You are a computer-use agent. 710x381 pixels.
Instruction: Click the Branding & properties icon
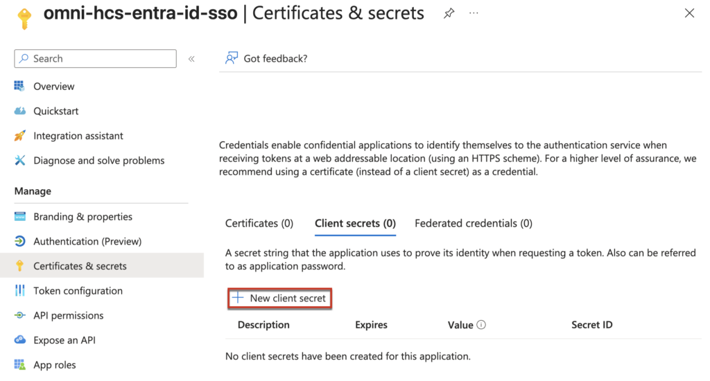pos(19,217)
